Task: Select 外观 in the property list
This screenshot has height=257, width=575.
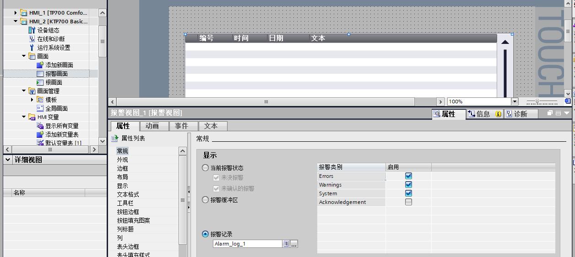Action: pyautogui.click(x=123, y=160)
